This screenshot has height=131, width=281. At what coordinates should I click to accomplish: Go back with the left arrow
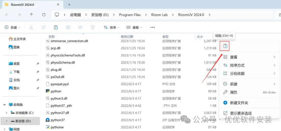pos(7,15)
